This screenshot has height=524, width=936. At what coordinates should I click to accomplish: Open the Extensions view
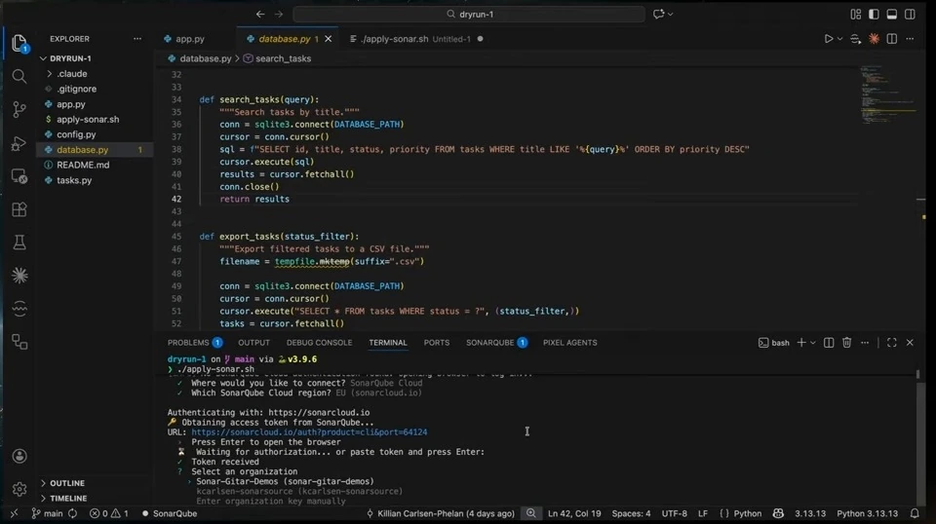tap(19, 209)
